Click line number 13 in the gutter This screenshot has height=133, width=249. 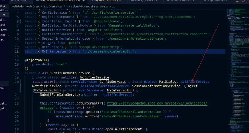pos(17,52)
